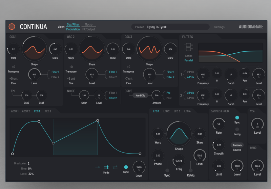Toggle the LFO 1 Sync button
The height and width of the screenshot is (189, 271).
[167, 170]
